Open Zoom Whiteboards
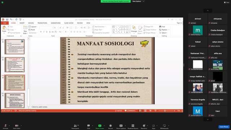This screenshot has height=130, width=231. [164, 127]
